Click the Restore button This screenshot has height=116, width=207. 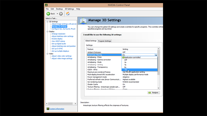pyautogui.click(x=153, y=93)
